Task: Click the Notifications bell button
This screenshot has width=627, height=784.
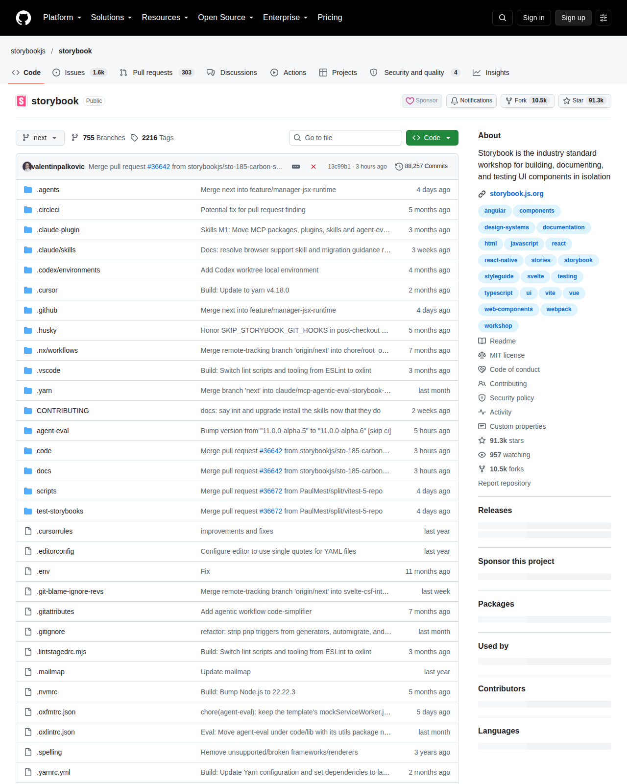Action: point(471,100)
